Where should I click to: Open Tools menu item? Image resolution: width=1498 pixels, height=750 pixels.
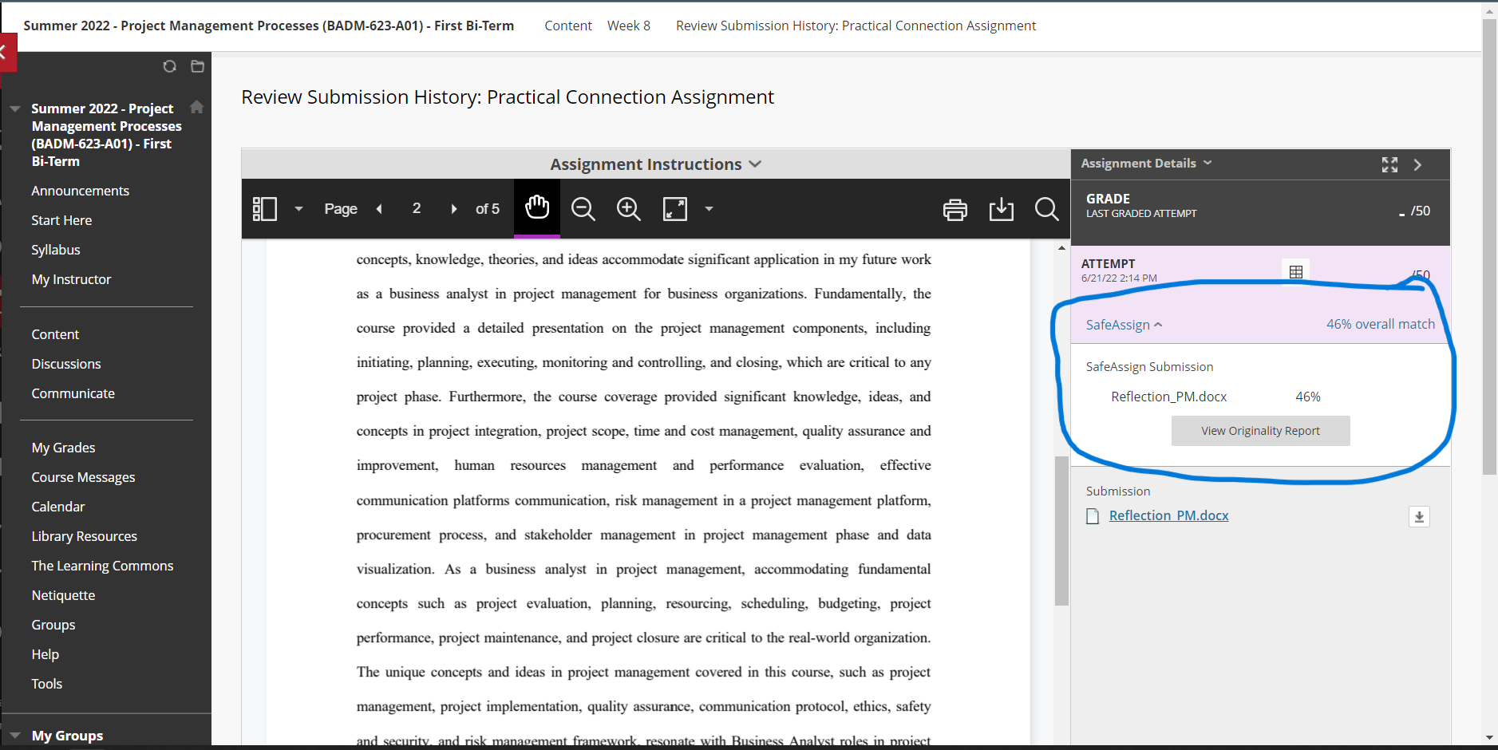tap(46, 684)
